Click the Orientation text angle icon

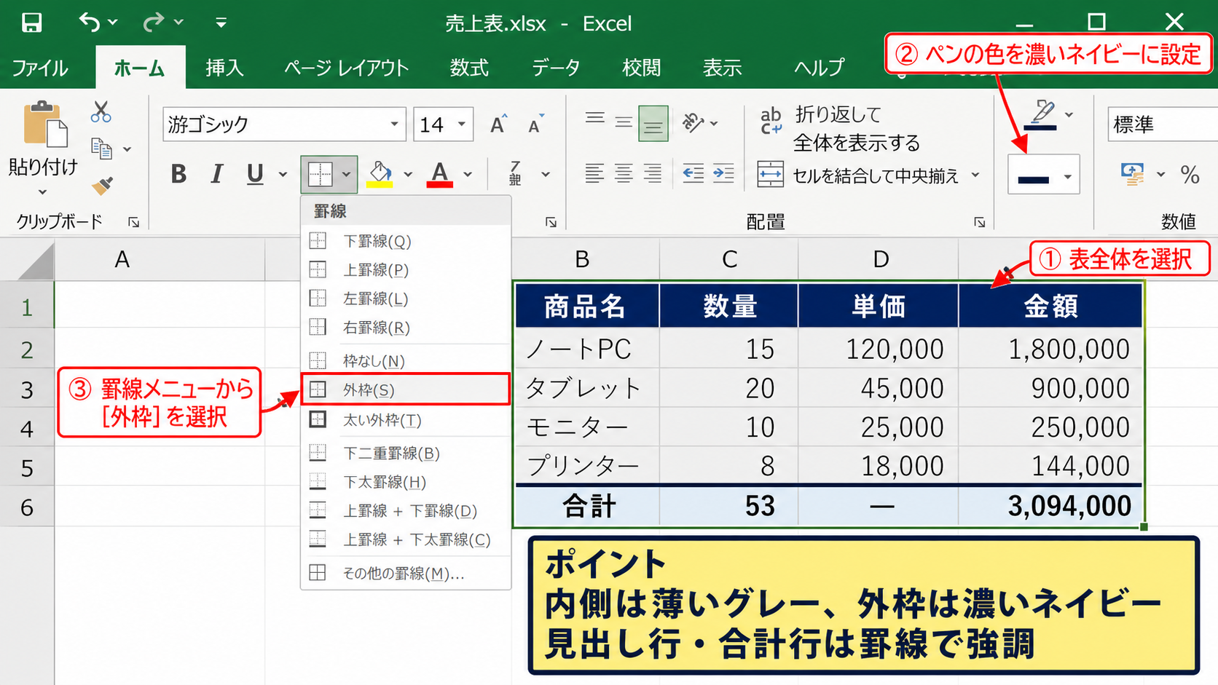[x=693, y=122]
